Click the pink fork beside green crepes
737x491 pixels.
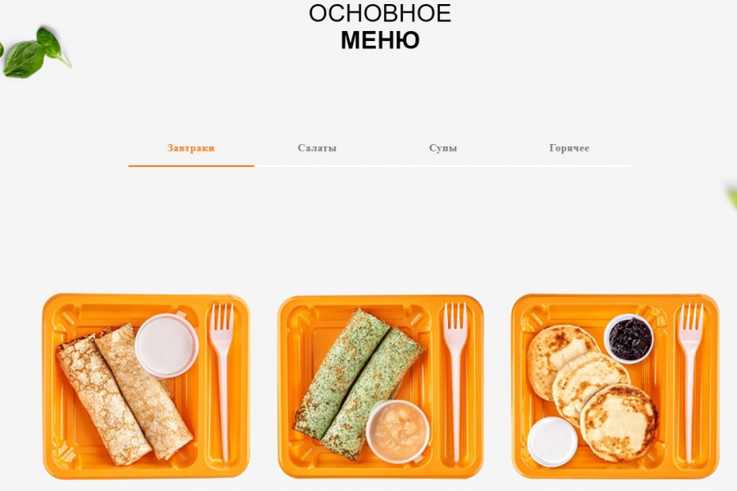pyautogui.click(x=455, y=381)
